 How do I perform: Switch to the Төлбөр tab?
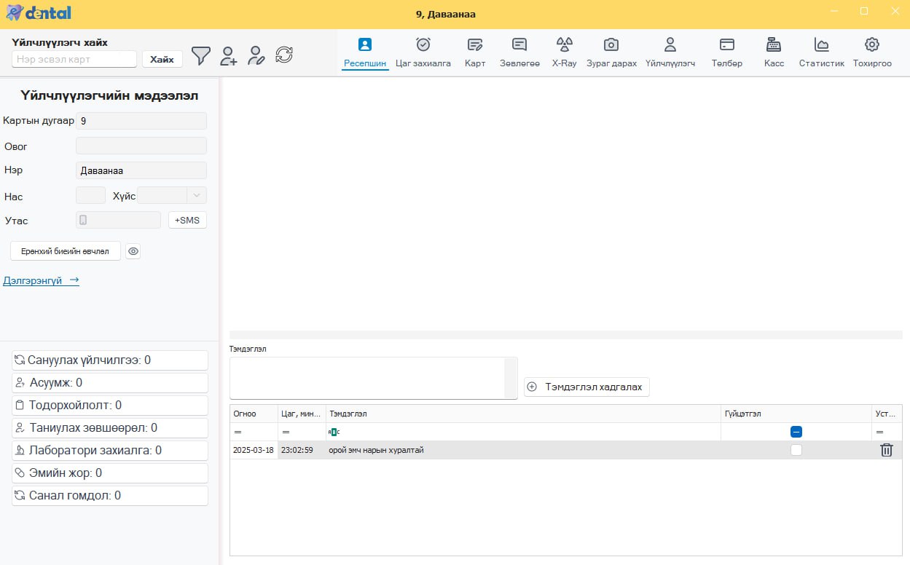[726, 52]
